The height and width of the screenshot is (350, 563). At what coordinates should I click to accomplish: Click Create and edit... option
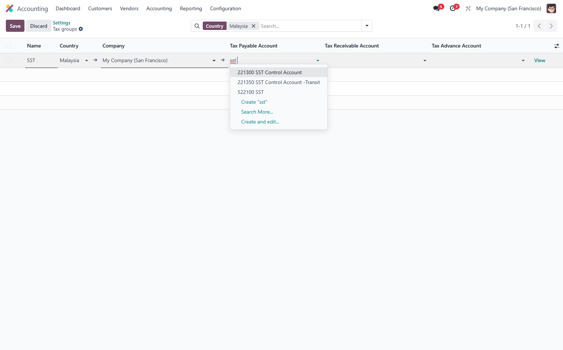[279, 122]
